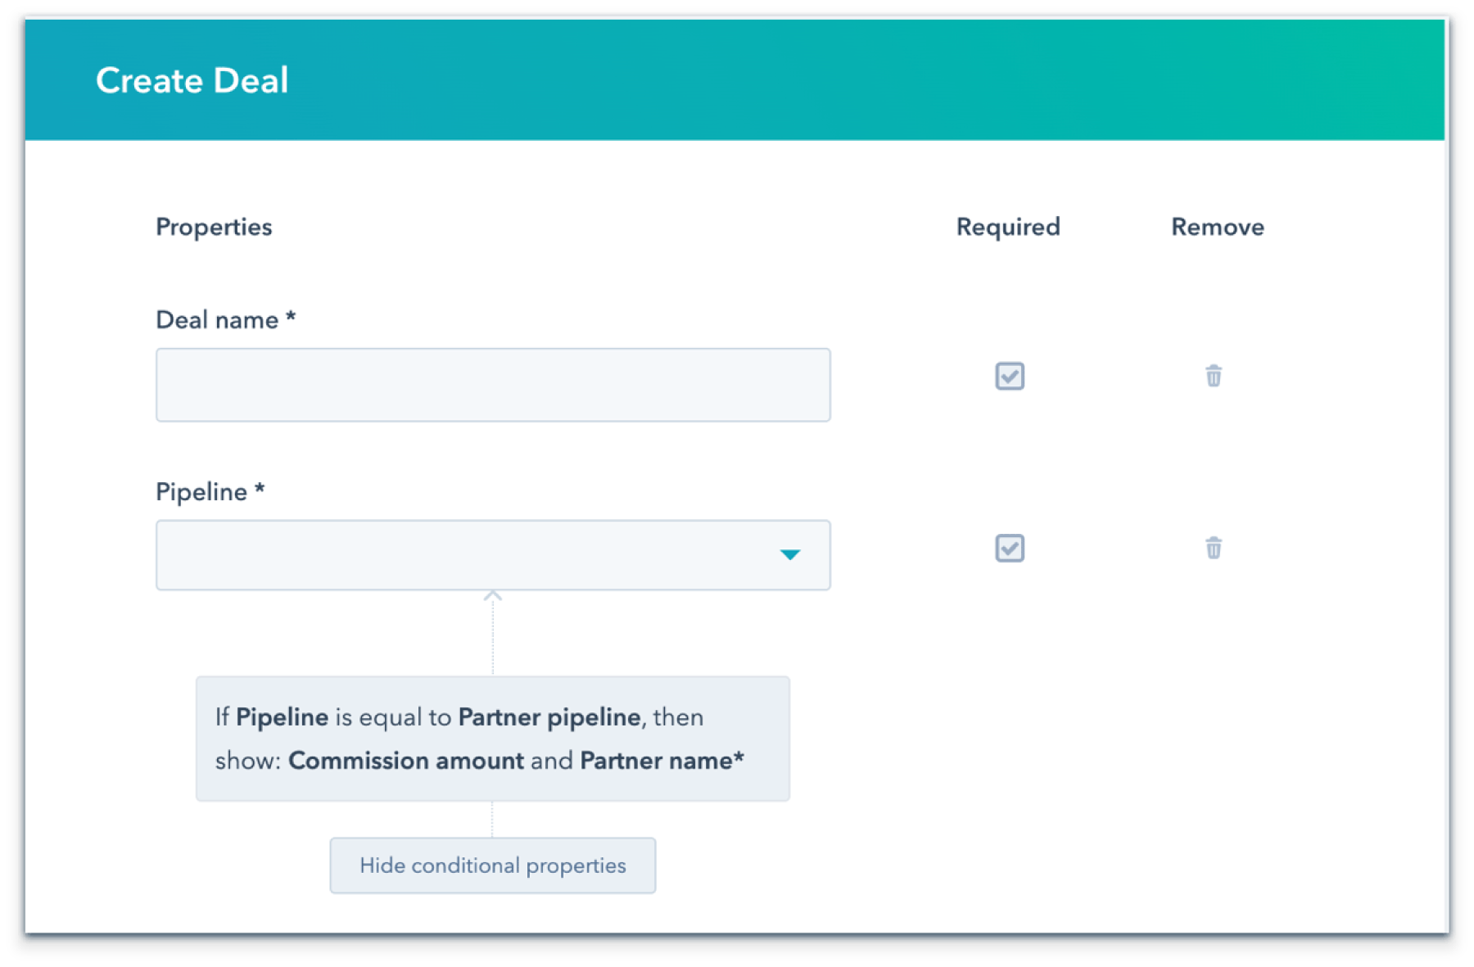This screenshot has width=1474, height=967.
Task: Click bold Pipeline word in rule text
Action: point(282,717)
